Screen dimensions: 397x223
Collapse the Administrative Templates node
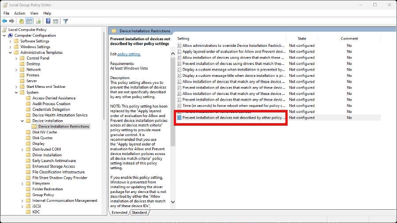pos(10,53)
